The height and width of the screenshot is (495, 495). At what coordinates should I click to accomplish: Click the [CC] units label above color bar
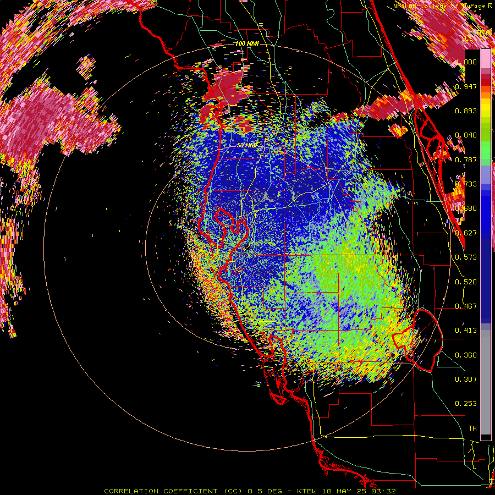[469, 38]
